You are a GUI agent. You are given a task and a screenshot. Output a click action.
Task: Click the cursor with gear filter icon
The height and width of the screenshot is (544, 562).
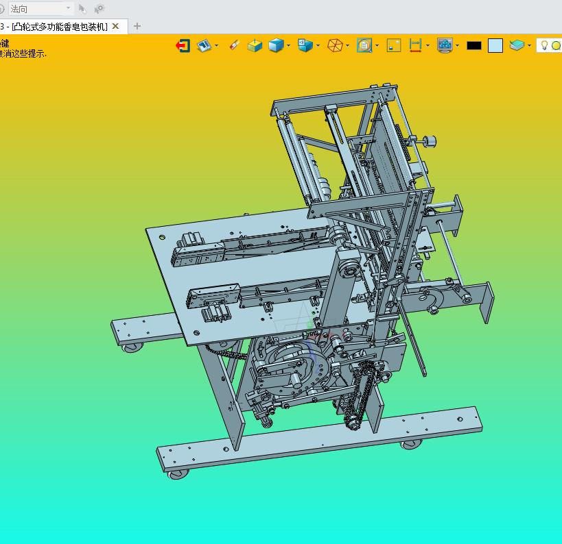pos(99,9)
